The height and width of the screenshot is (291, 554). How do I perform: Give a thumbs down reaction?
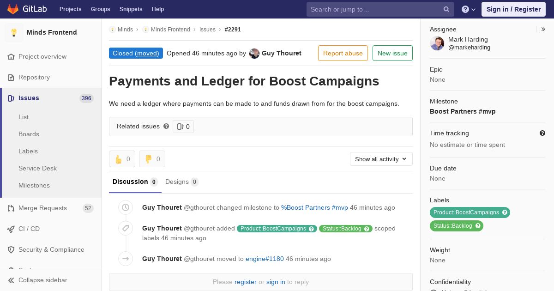tap(152, 159)
